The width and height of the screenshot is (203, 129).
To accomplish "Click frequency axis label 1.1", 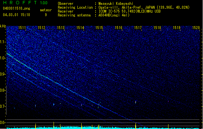I will 3,42.
